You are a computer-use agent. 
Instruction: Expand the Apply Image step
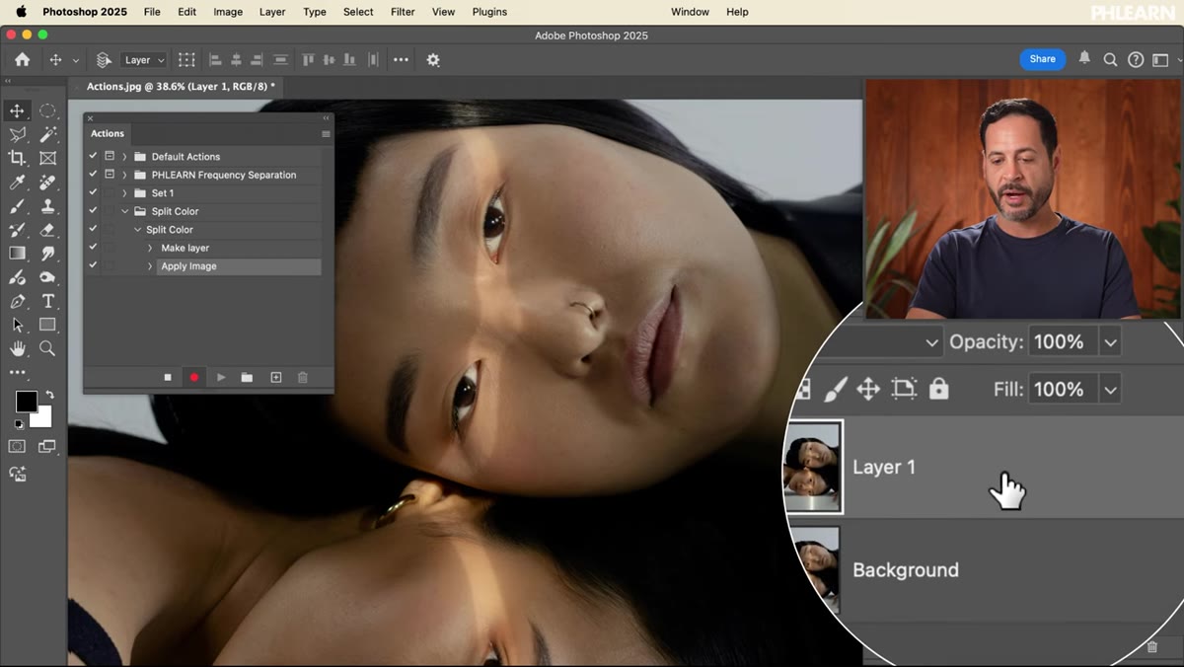pyautogui.click(x=150, y=265)
